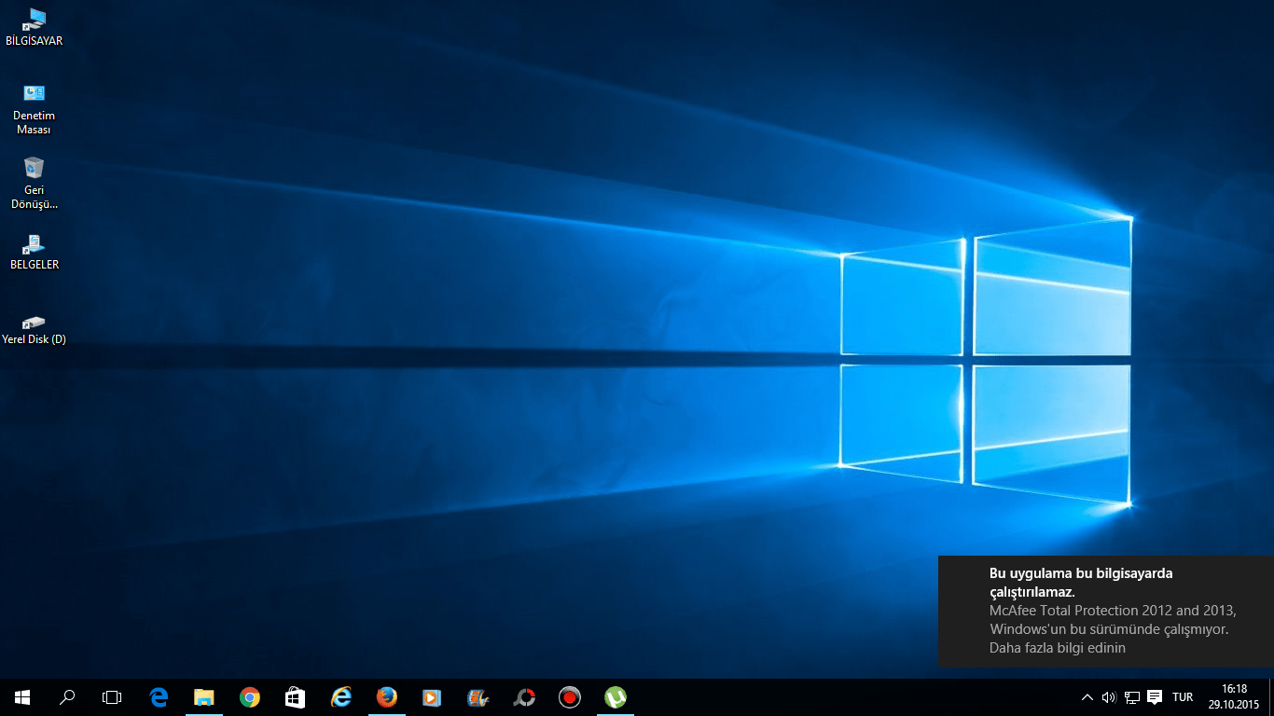Image resolution: width=1274 pixels, height=716 pixels.
Task: Show hidden system tray icons
Action: click(1087, 697)
